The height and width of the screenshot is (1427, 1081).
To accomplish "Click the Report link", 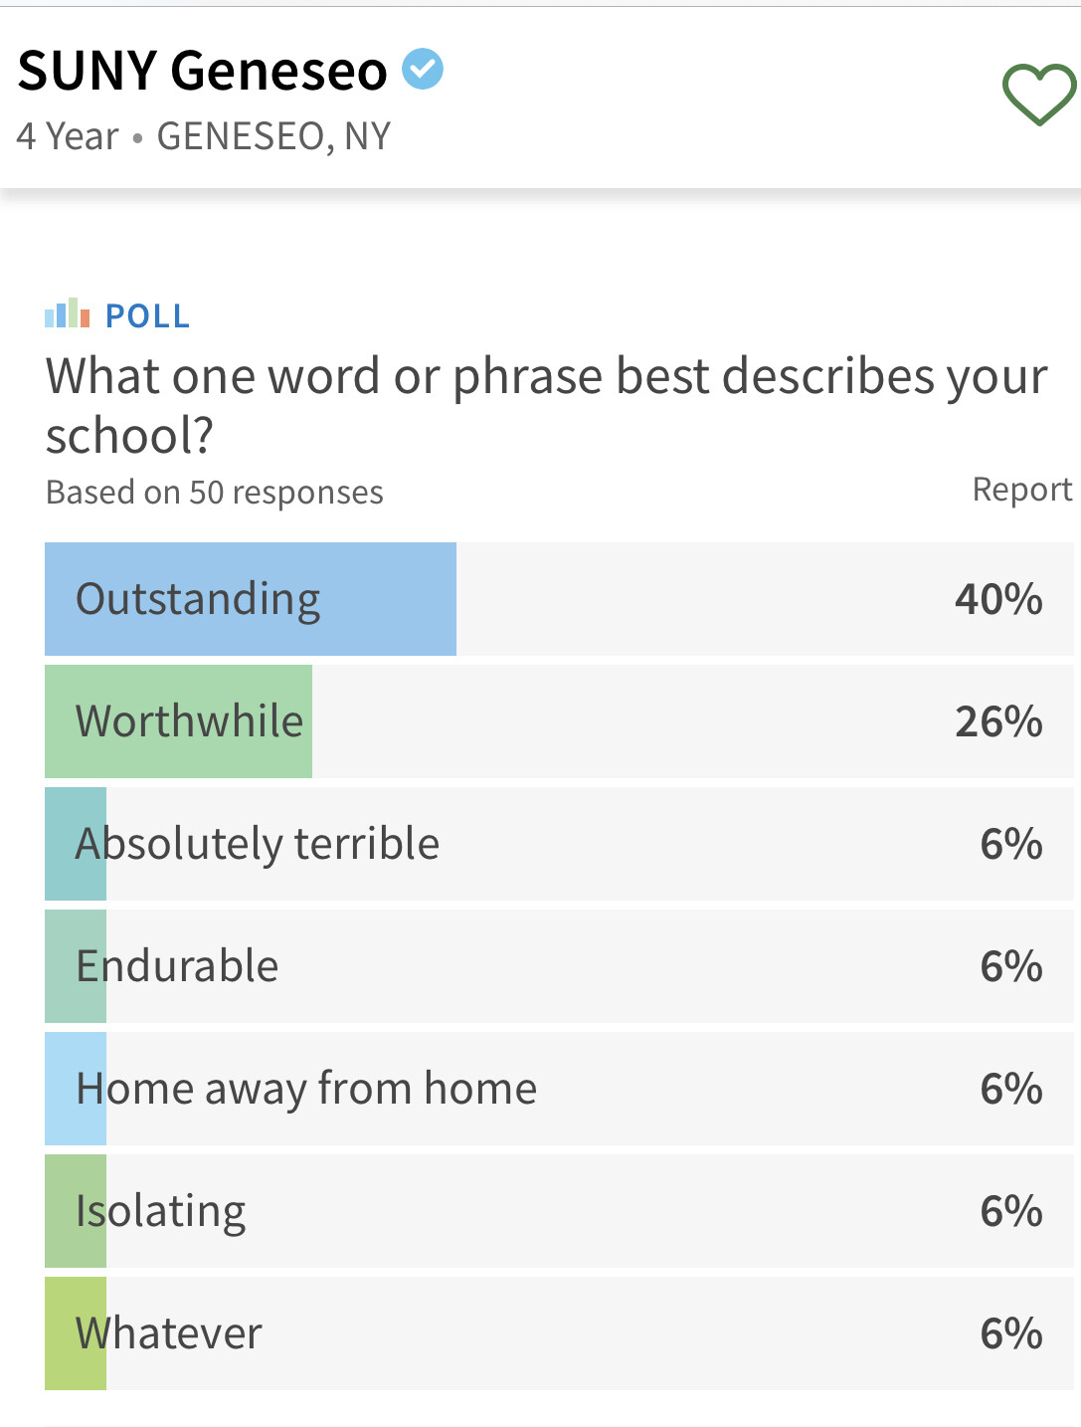I will point(1021,490).
